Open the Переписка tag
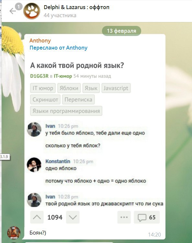The image size is (192, 243). 78,99
